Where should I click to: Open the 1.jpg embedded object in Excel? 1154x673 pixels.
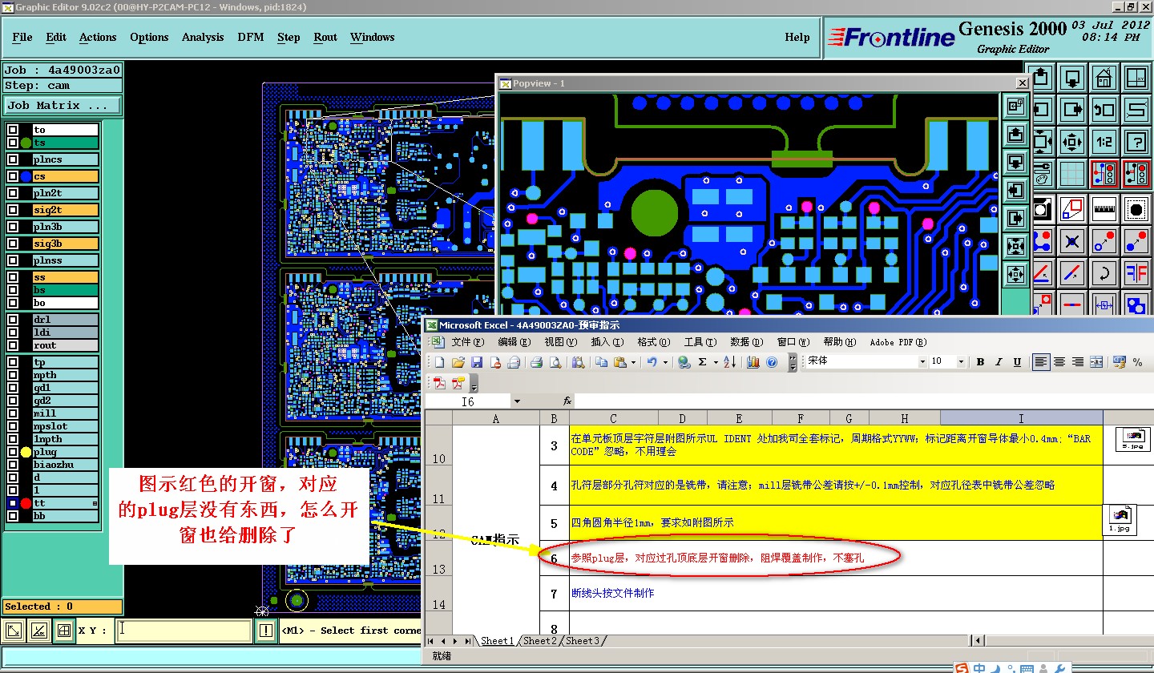click(x=1120, y=518)
